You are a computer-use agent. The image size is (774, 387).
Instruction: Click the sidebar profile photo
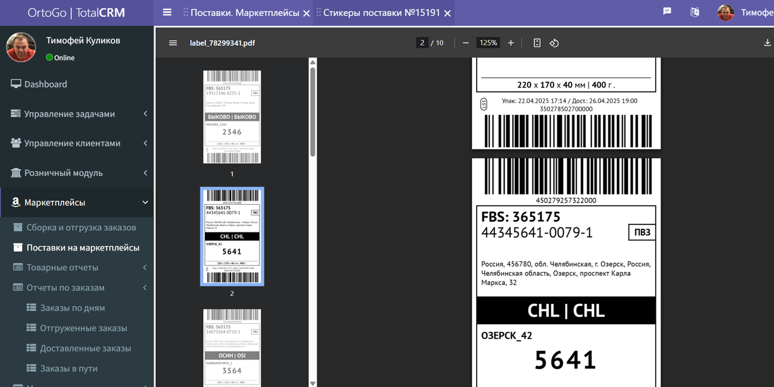pyautogui.click(x=21, y=47)
